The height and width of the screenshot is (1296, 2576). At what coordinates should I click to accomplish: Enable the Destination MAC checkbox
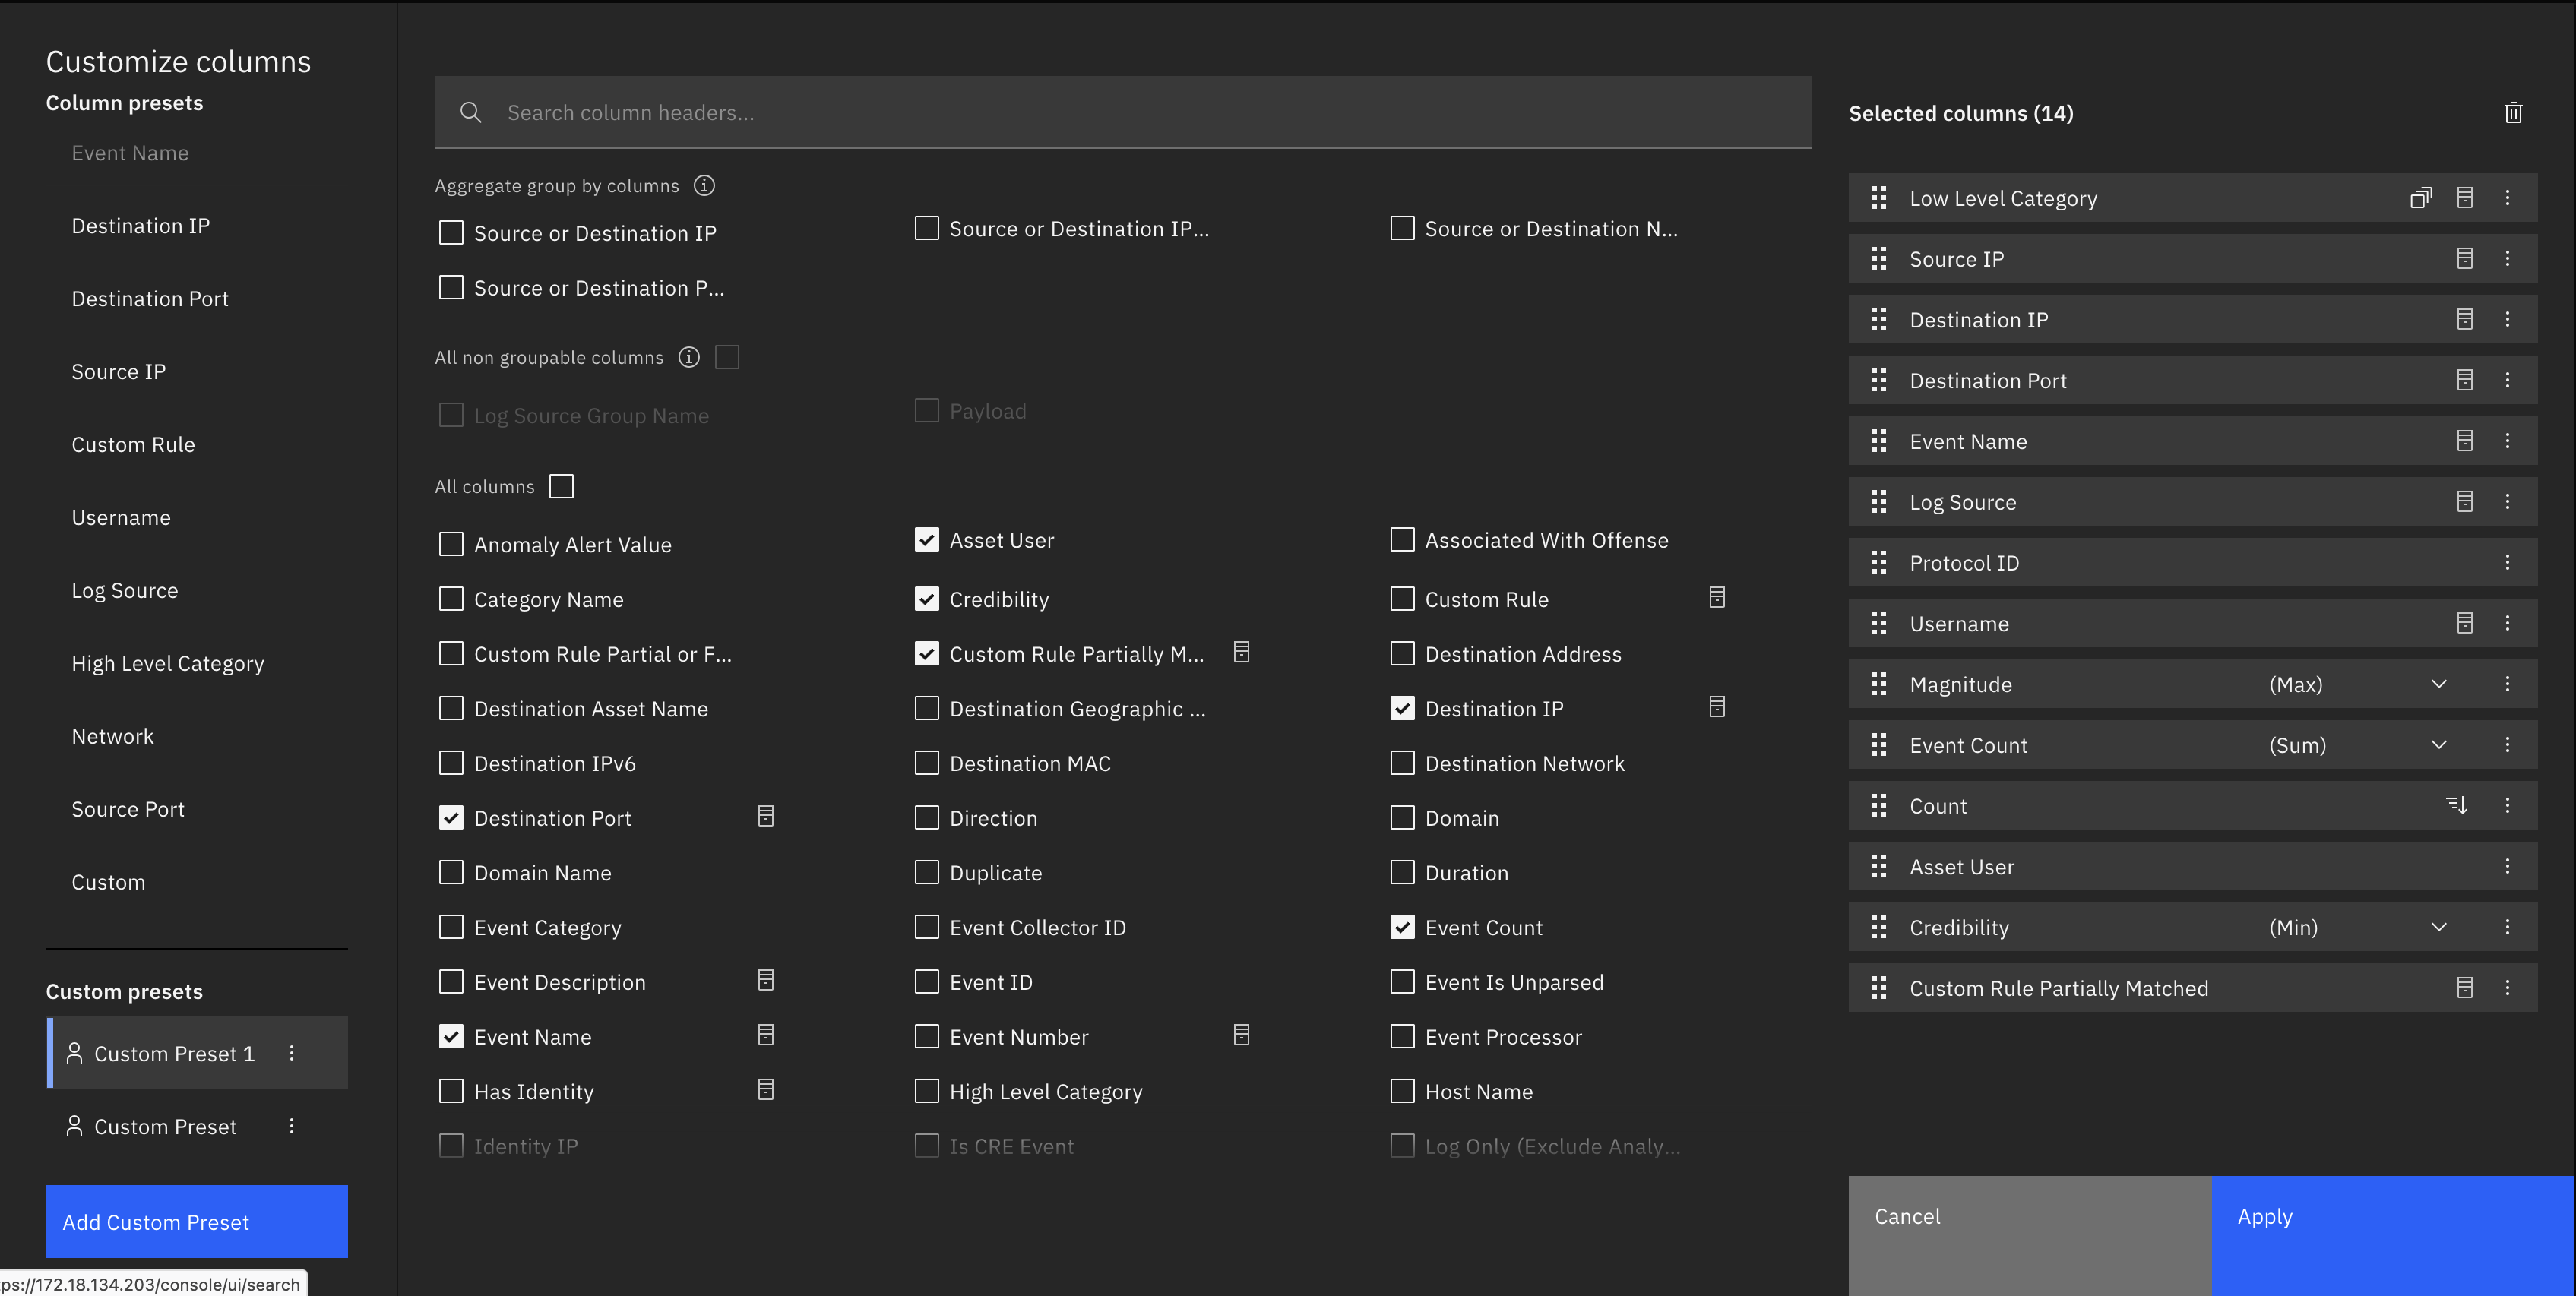pos(926,762)
